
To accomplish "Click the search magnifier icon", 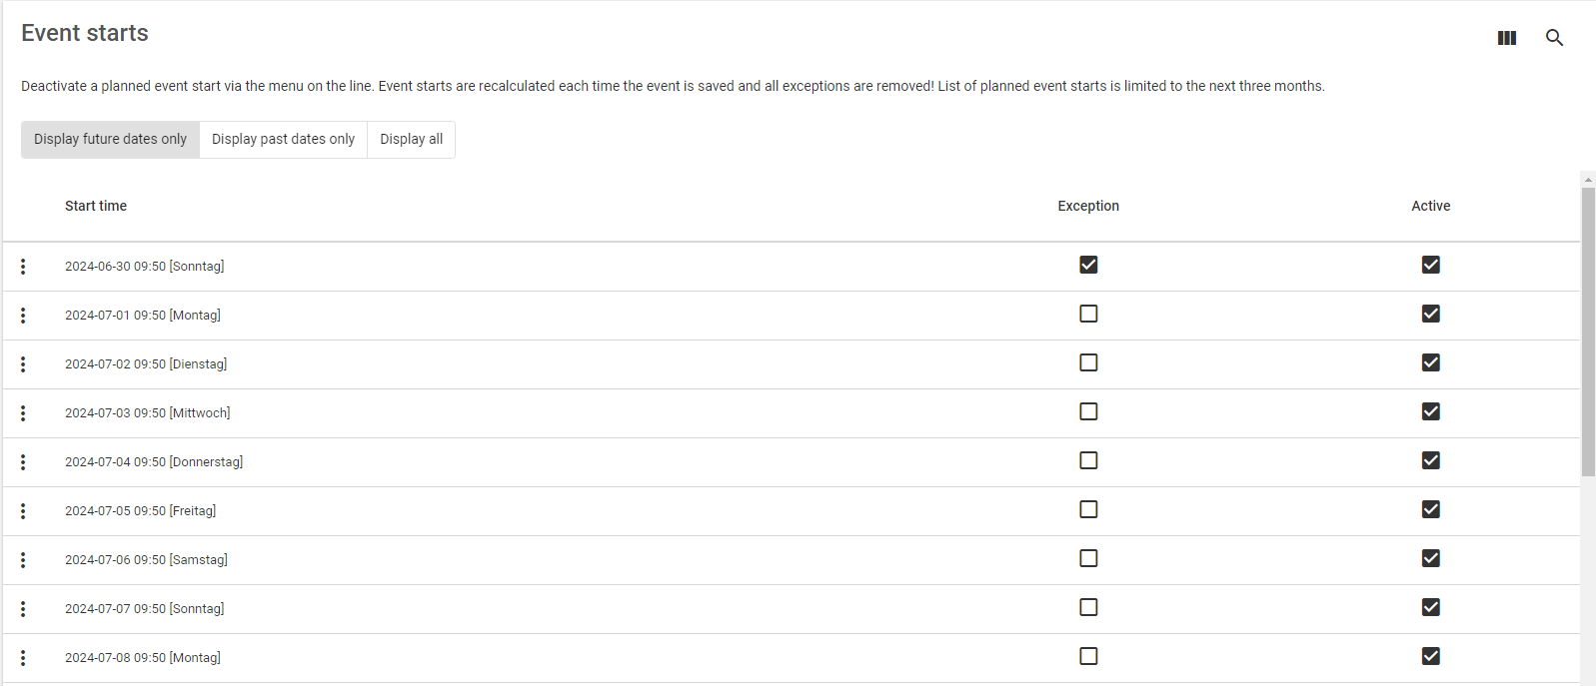I will (1554, 38).
